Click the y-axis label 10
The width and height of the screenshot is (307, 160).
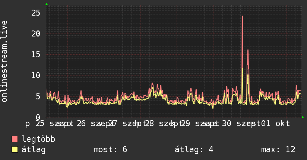[x=36, y=75]
